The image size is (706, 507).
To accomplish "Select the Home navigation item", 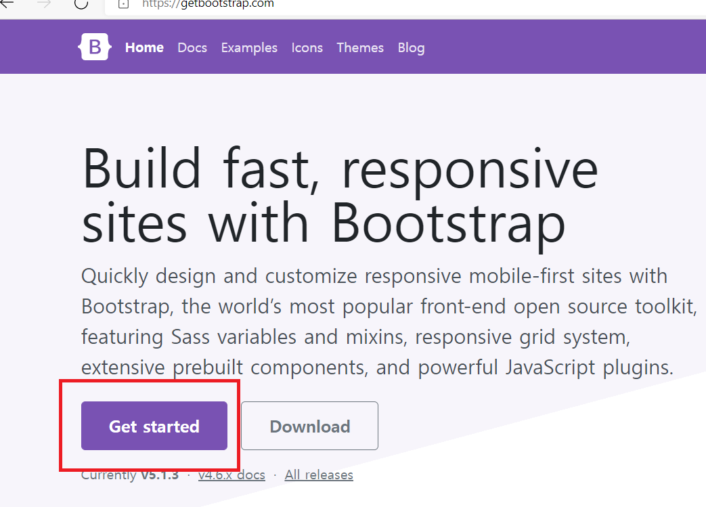I will [x=144, y=47].
